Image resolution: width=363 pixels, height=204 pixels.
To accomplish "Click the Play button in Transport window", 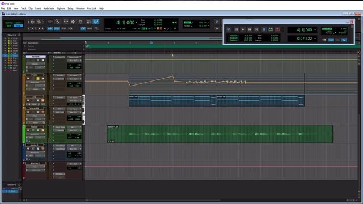I will (271, 29).
